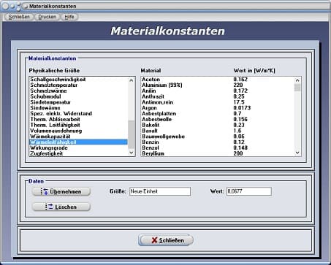Select the Asbestplatten material row
Screen dimensions: 331x265
pyautogui.click(x=218, y=114)
